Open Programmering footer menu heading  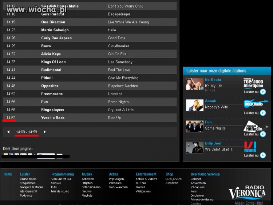[63, 174]
